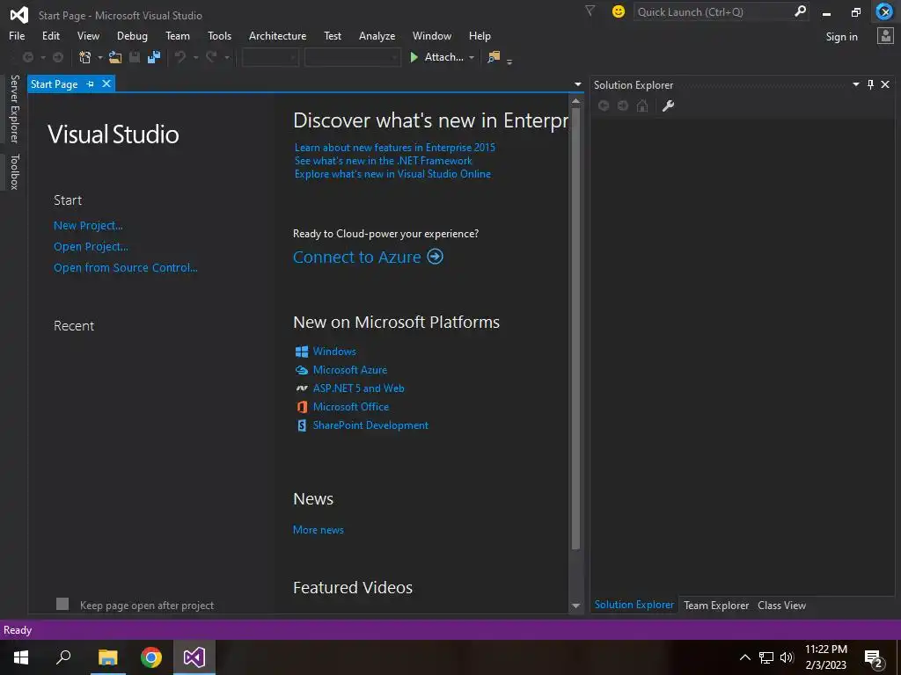
Task: Close the Start Page tab
Action: click(x=106, y=83)
